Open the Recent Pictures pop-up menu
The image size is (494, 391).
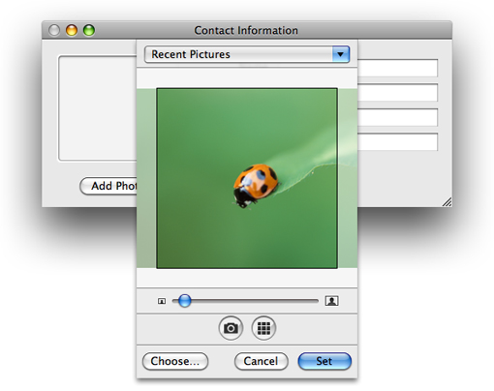tap(247, 54)
